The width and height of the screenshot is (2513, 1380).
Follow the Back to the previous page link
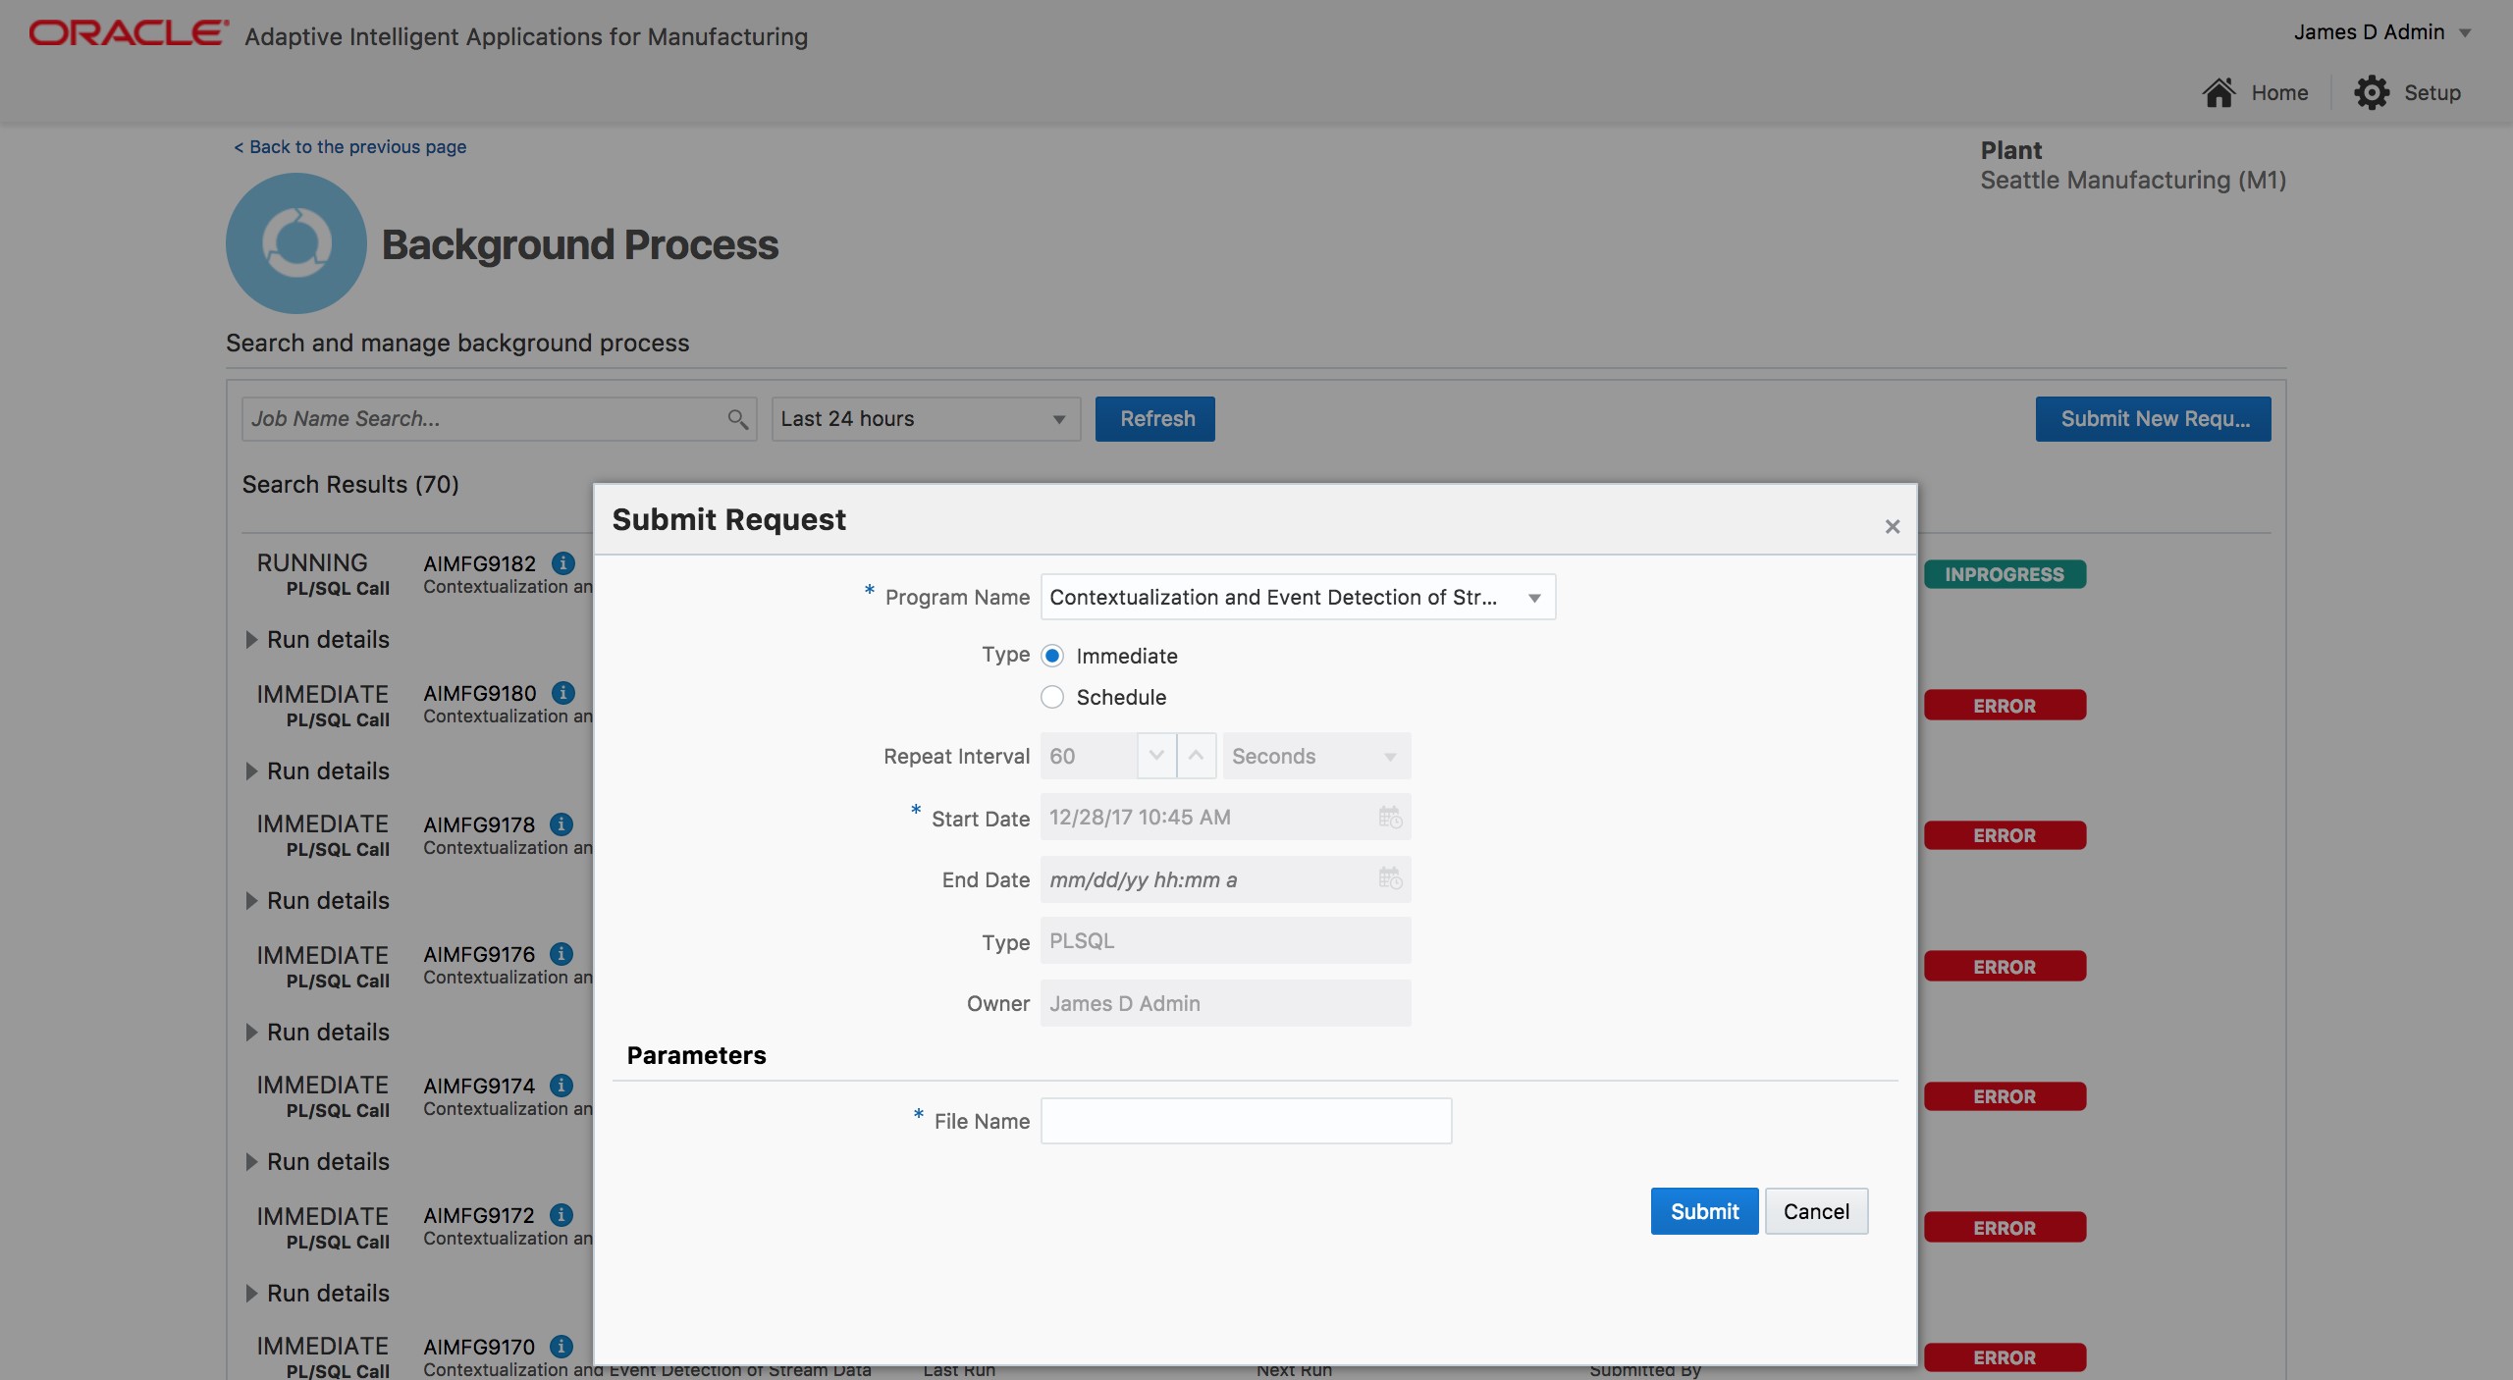click(x=349, y=146)
